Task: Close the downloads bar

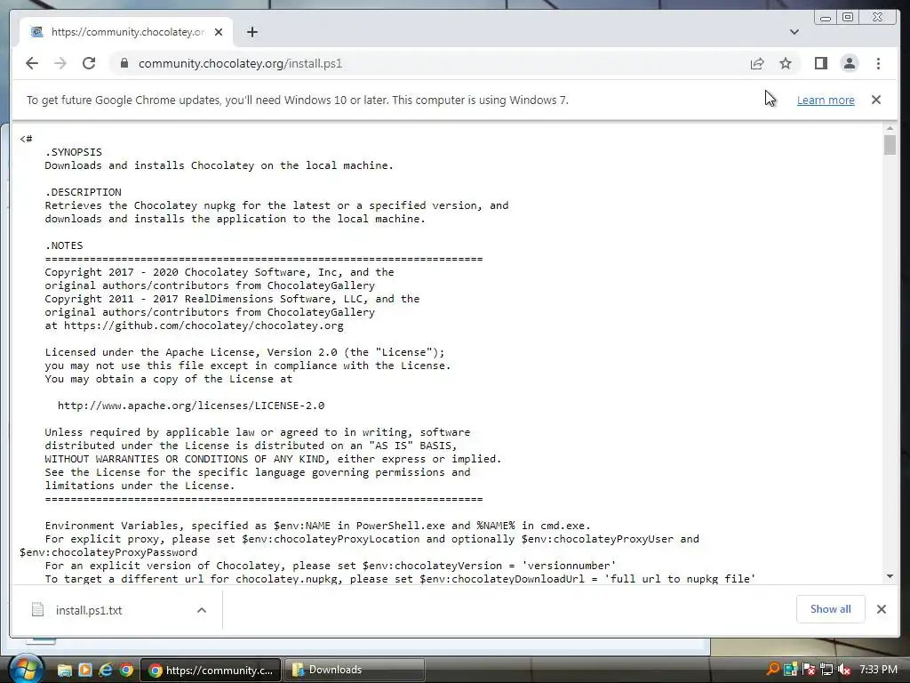Action: [881, 608]
